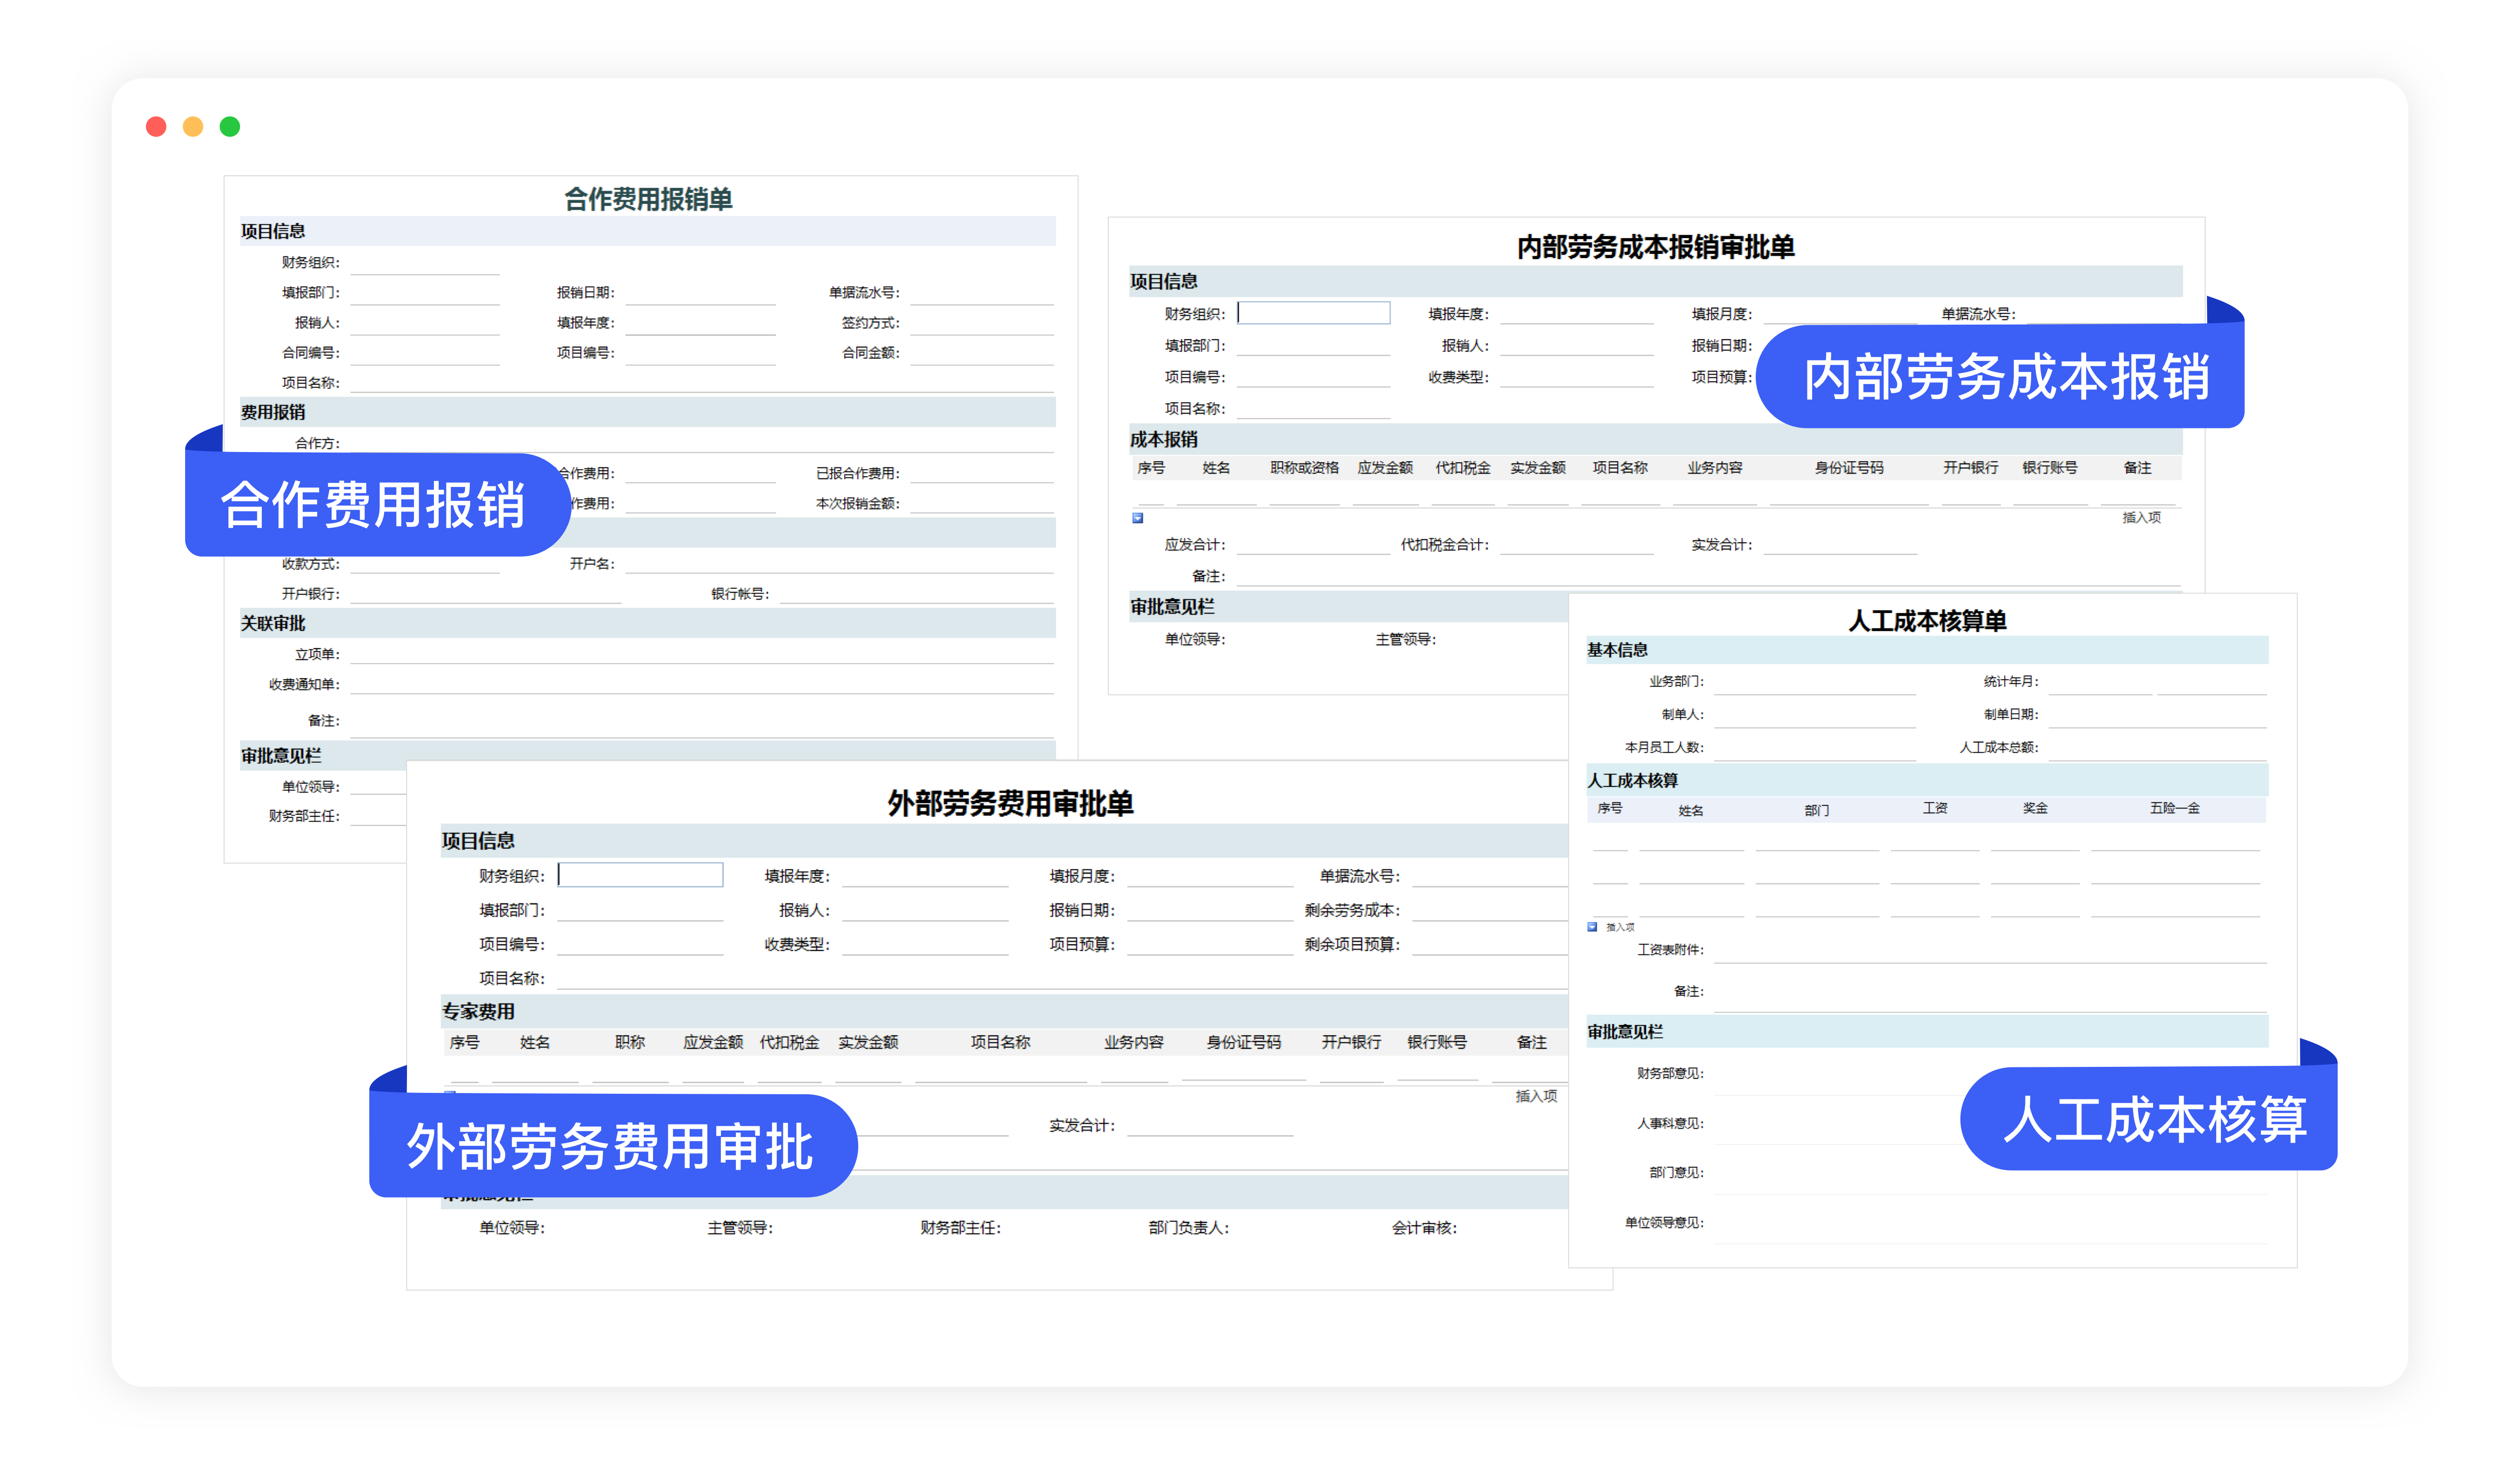The image size is (2520, 1464).
Task: Click the green maximize dot in the window header
Action: 230,126
